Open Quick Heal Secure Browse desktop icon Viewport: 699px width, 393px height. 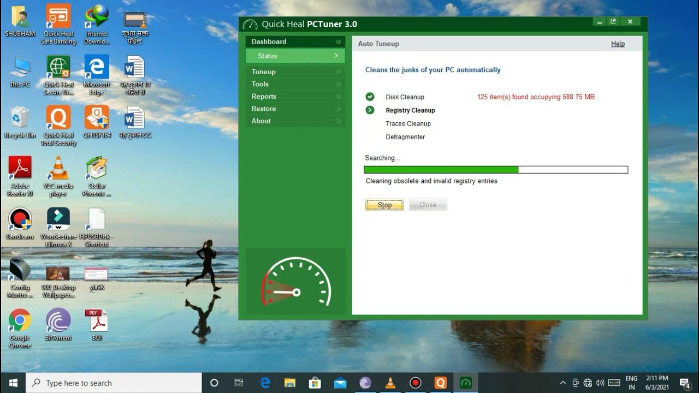[58, 75]
